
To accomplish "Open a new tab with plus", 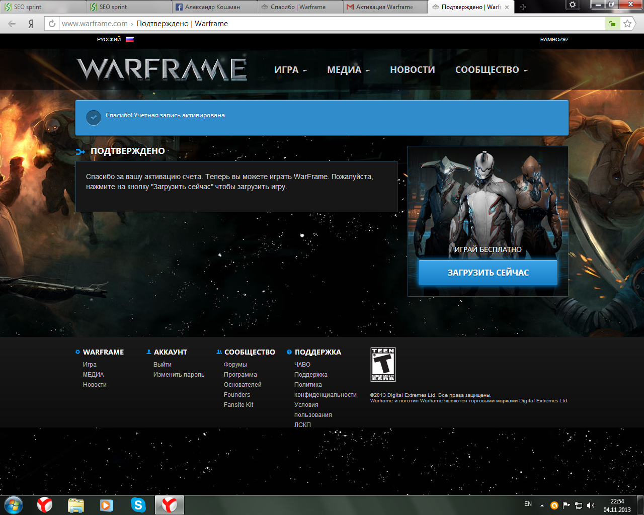I will click(523, 7).
